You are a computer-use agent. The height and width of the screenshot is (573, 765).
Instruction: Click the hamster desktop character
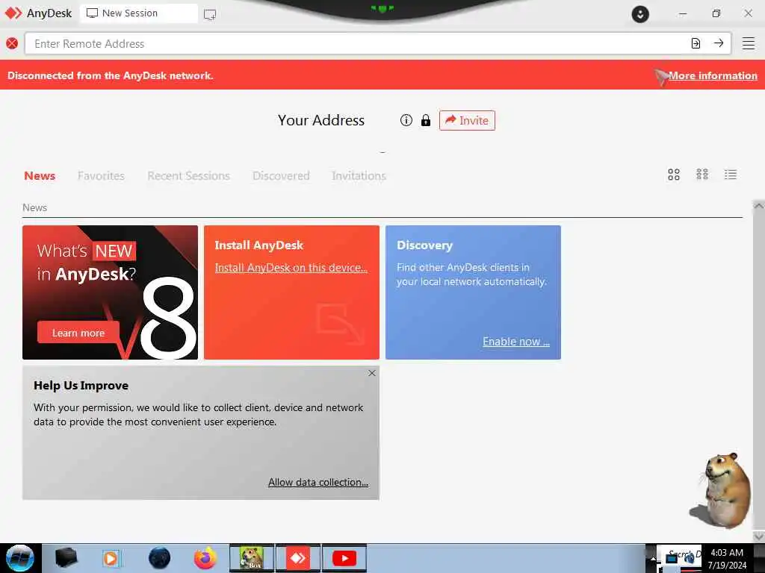click(x=722, y=490)
